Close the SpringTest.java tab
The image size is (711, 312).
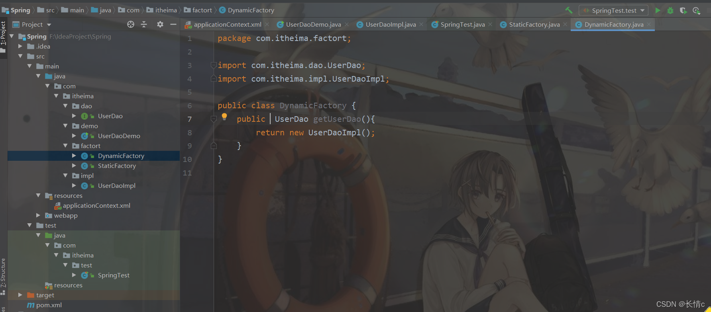coord(490,25)
